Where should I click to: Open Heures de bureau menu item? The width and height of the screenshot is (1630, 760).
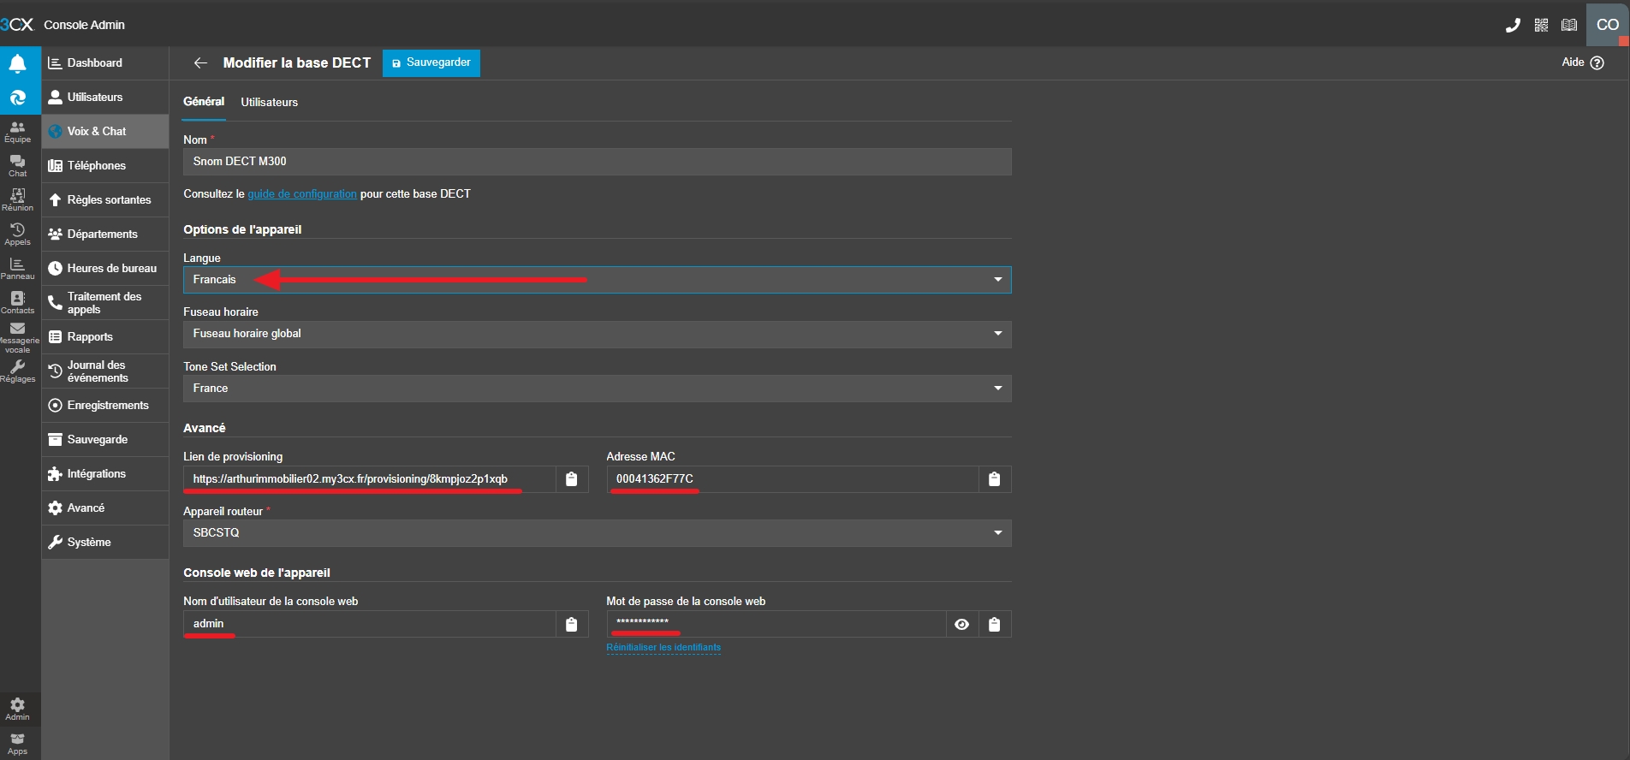105,269
